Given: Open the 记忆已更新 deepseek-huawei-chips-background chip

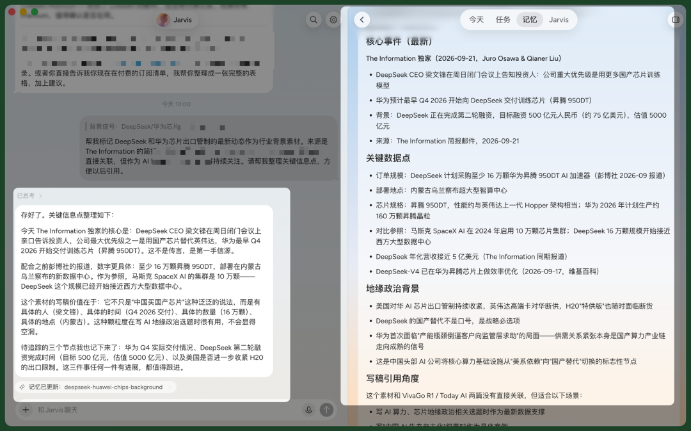Looking at the screenshot, I should [95, 387].
